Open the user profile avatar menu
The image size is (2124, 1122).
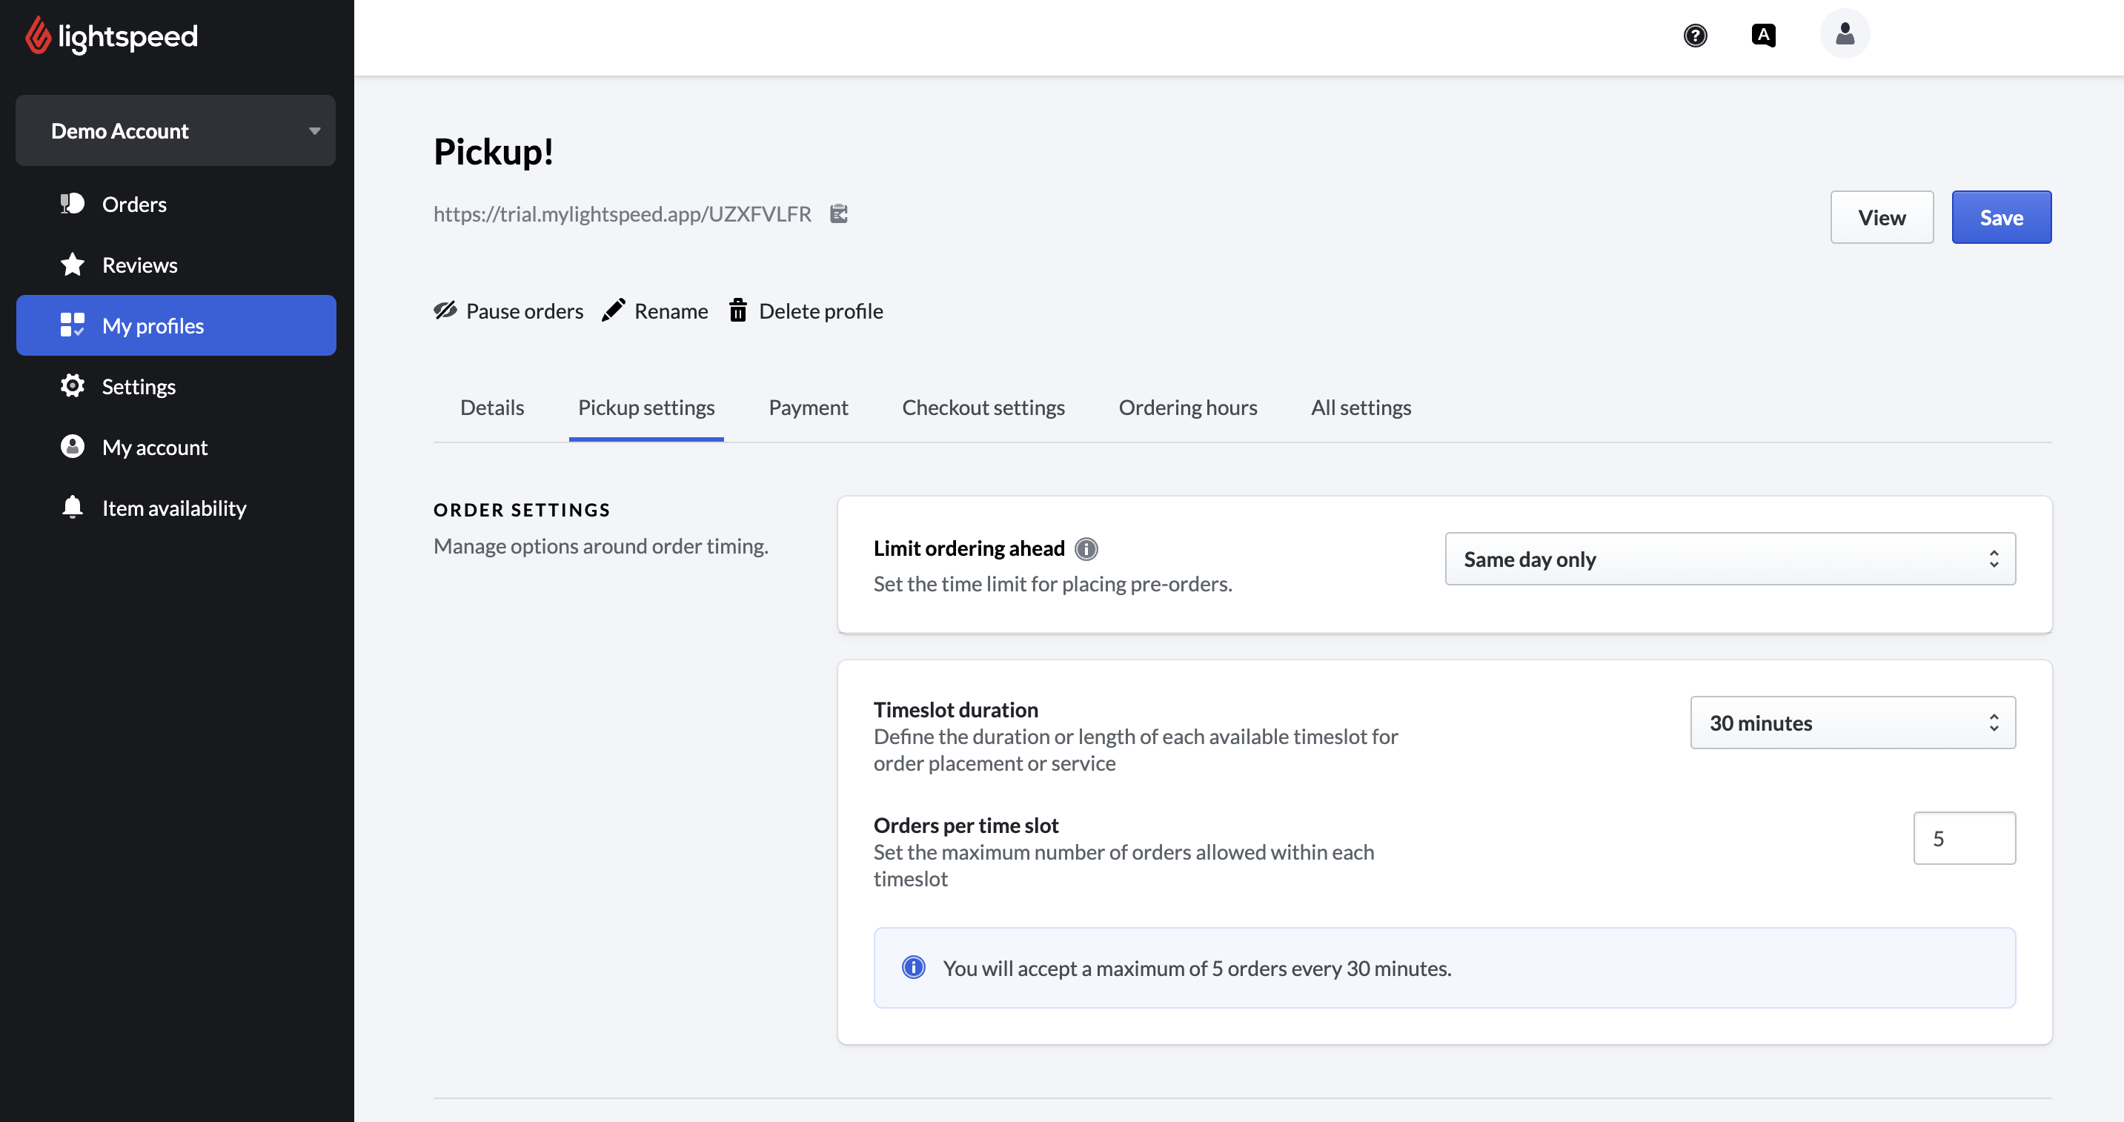(1845, 34)
